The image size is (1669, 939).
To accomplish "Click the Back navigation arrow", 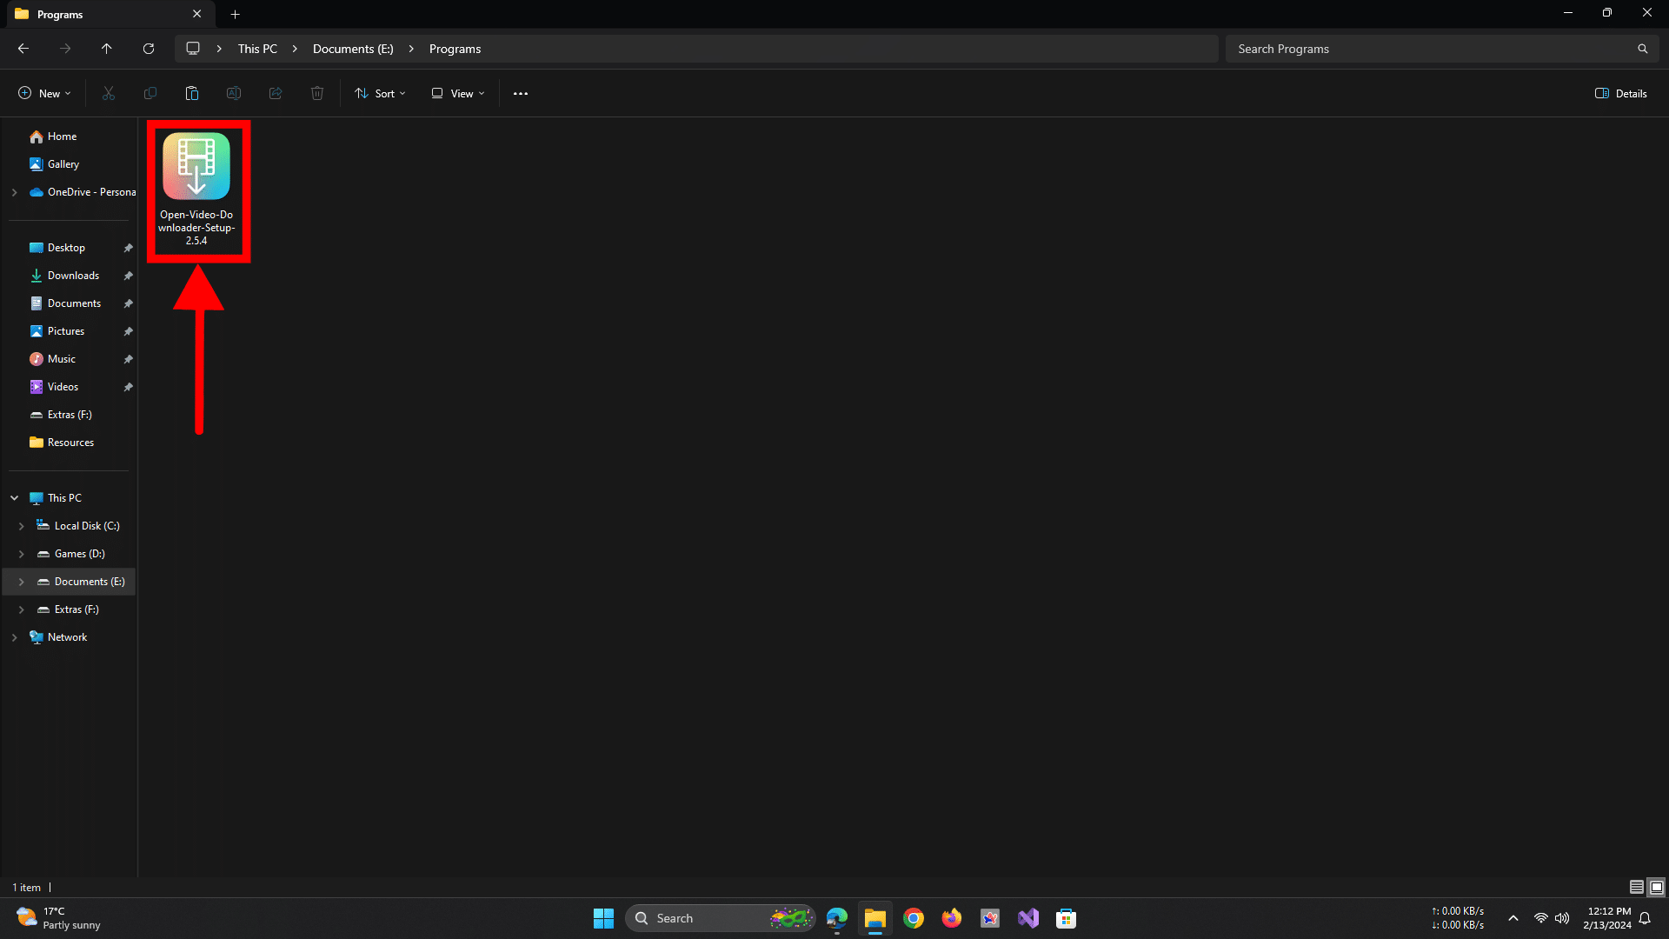I will click(x=23, y=49).
